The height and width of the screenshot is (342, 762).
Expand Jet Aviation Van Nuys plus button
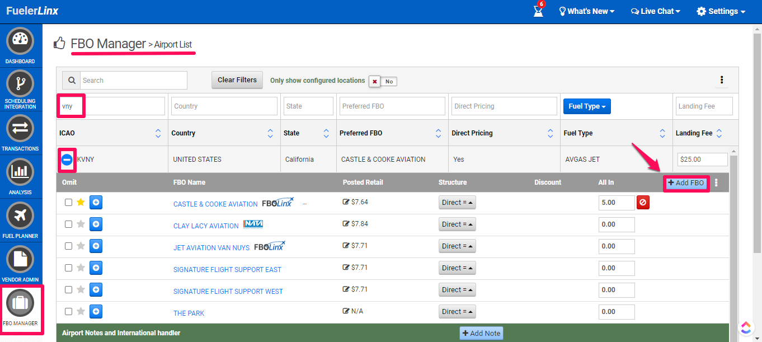coord(96,246)
